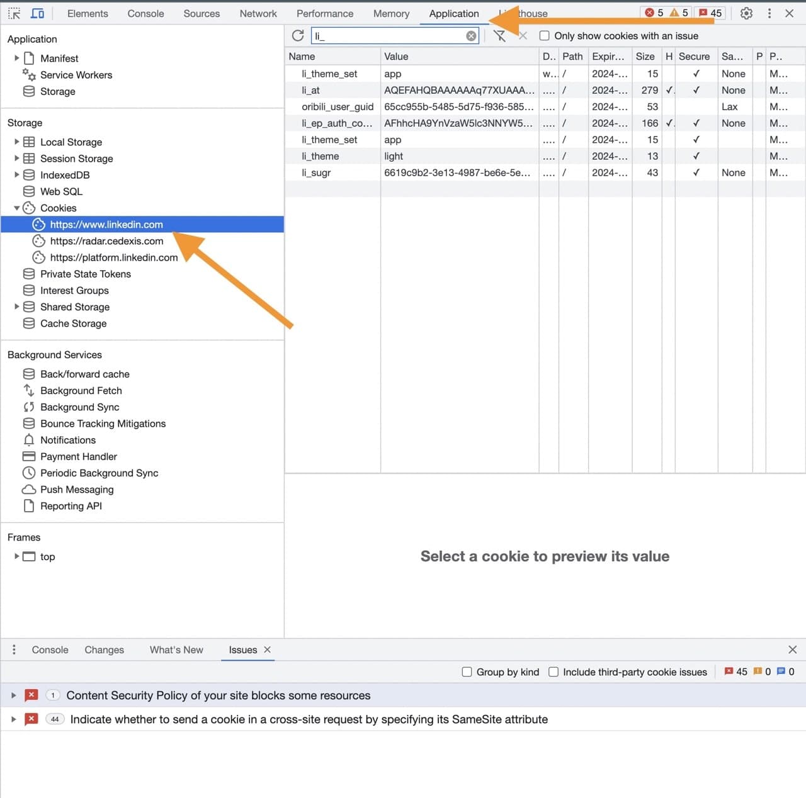Expand IndexedDB tree
The height and width of the screenshot is (798, 806).
(16, 174)
